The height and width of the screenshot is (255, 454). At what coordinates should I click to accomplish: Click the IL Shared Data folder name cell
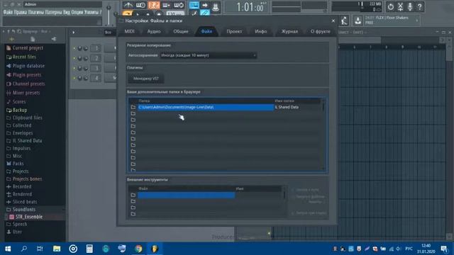click(298, 107)
